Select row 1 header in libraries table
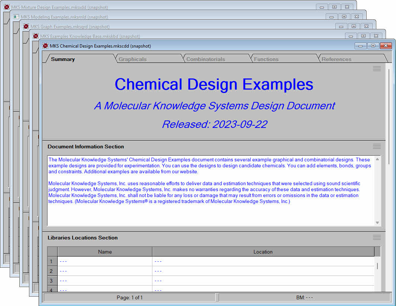The image size is (396, 306). (x=52, y=261)
